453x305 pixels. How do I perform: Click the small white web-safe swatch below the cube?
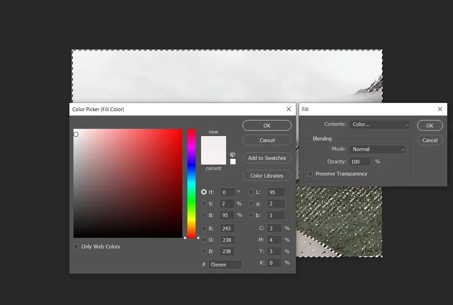point(233,162)
